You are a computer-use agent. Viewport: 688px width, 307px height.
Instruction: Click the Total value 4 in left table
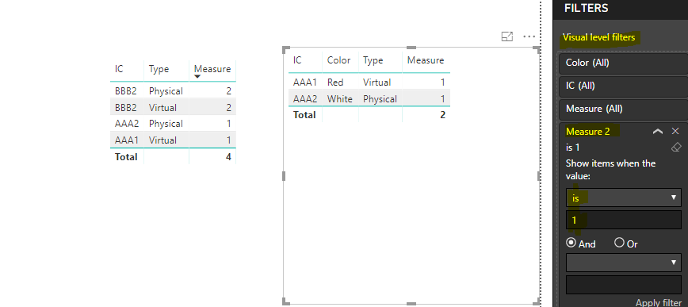(x=228, y=157)
